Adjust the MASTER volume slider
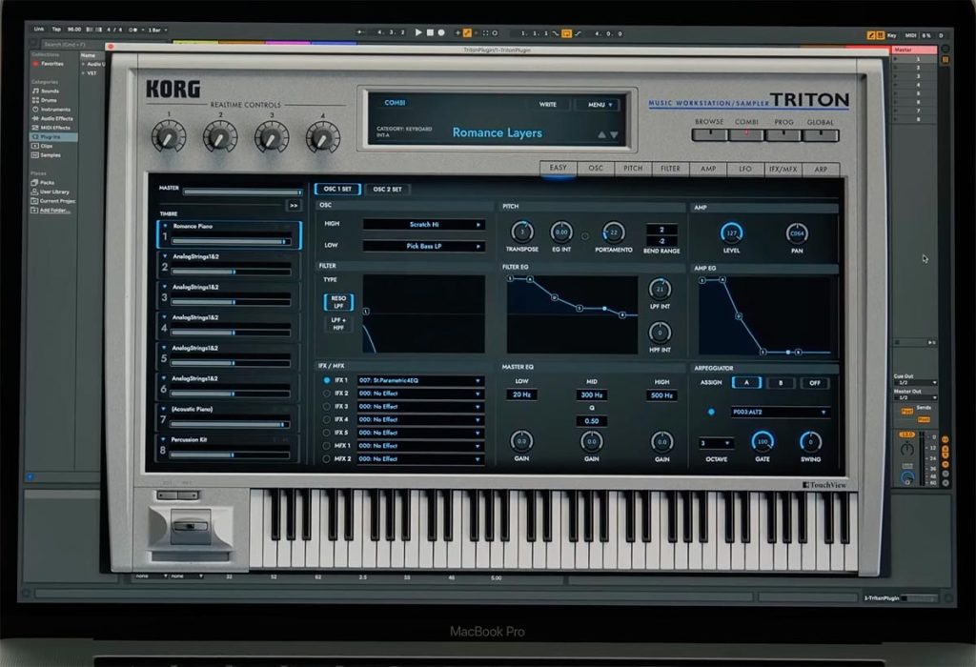Viewport: 976px width, 667px height. pyautogui.click(x=243, y=192)
